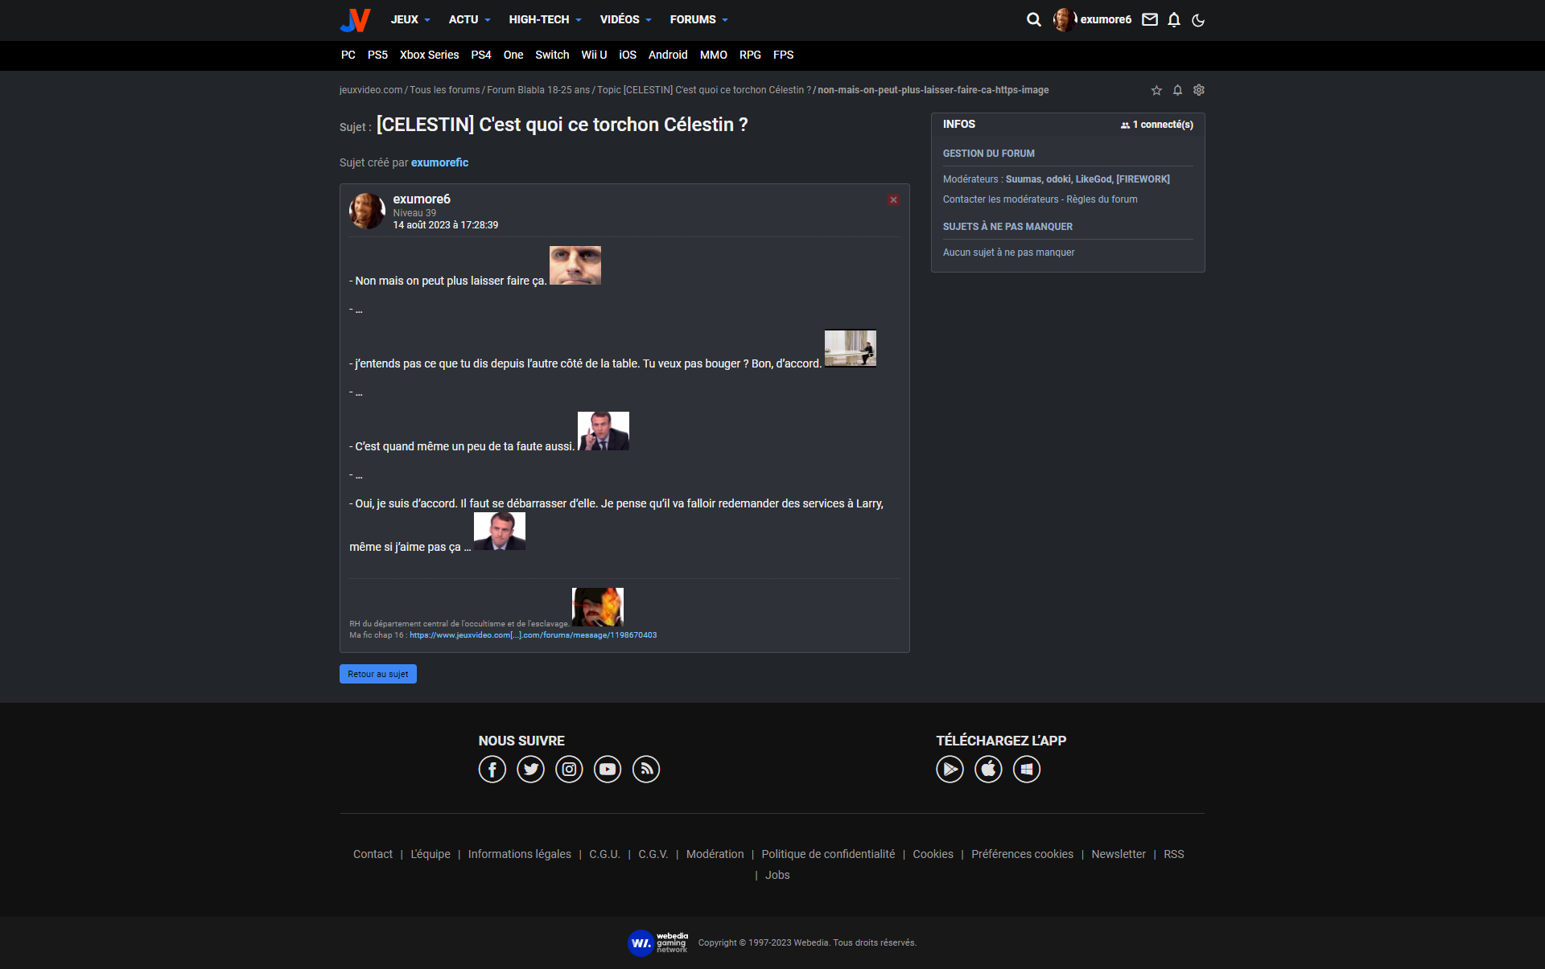Select the Switch platform tab
The image size is (1545, 969).
click(x=552, y=55)
